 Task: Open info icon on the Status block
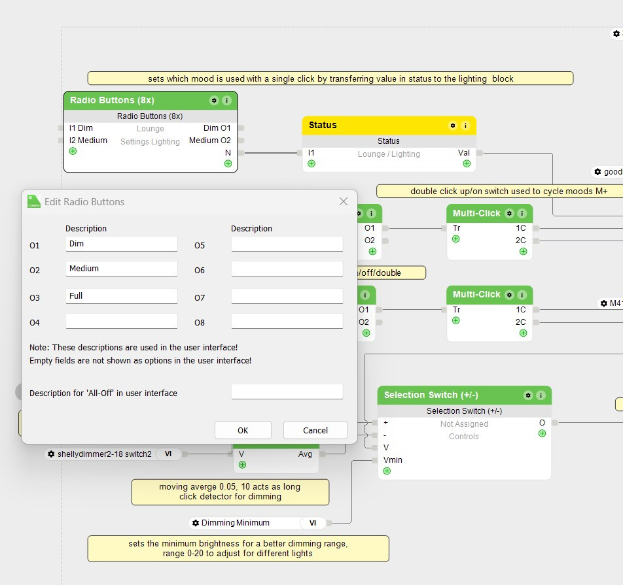465,125
